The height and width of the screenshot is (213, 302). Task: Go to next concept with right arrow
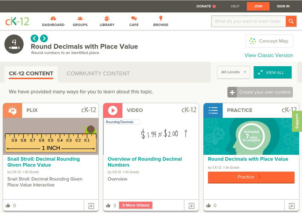pos(44,39)
